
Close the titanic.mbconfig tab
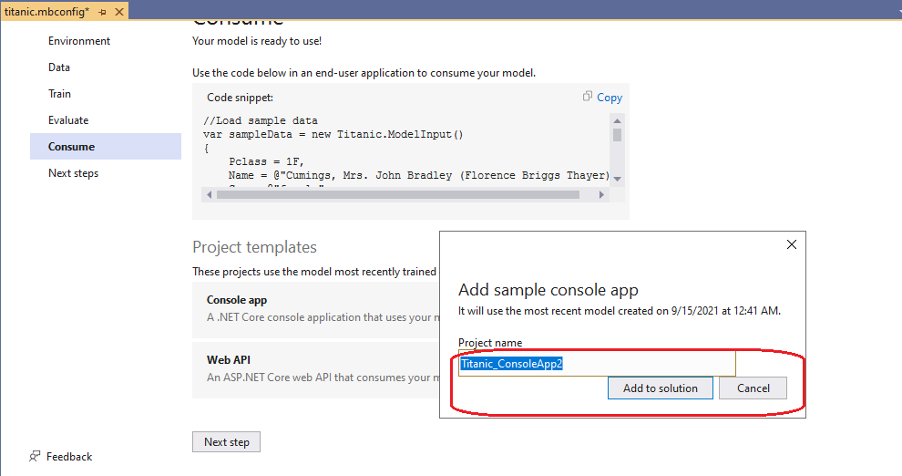(x=119, y=12)
